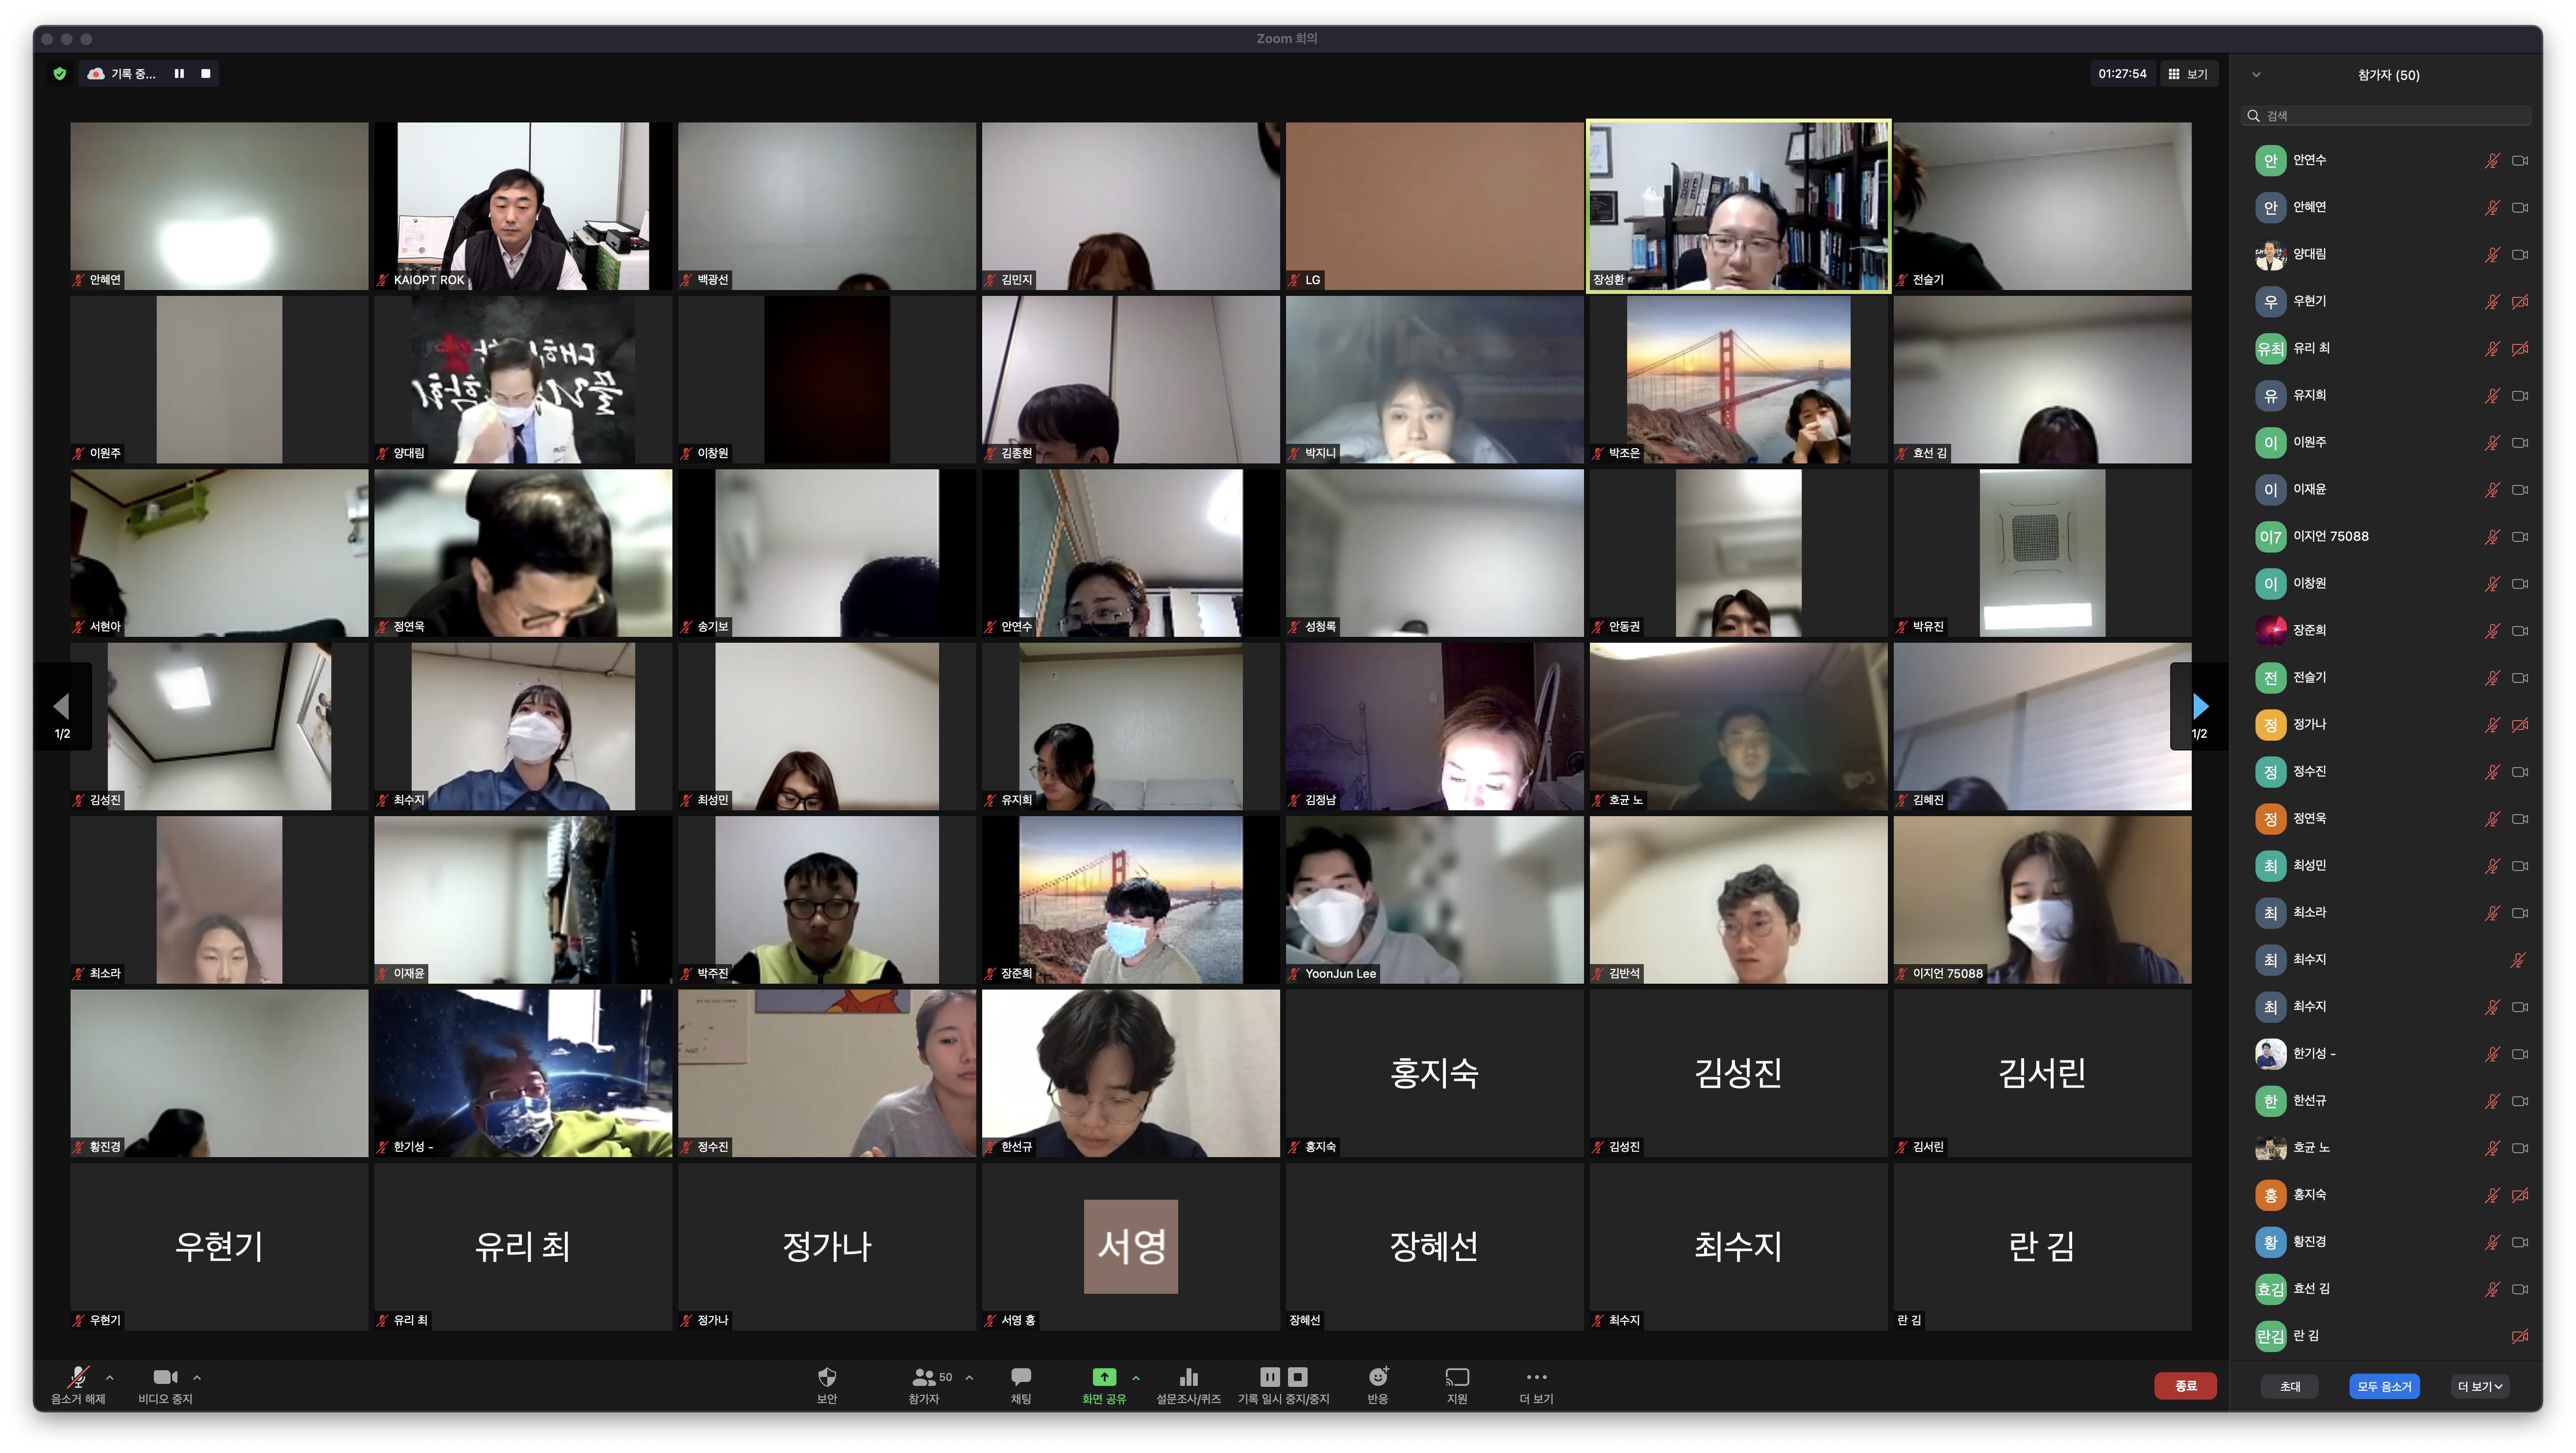Toggle the 참가자 participants panel icon

pos(924,1377)
